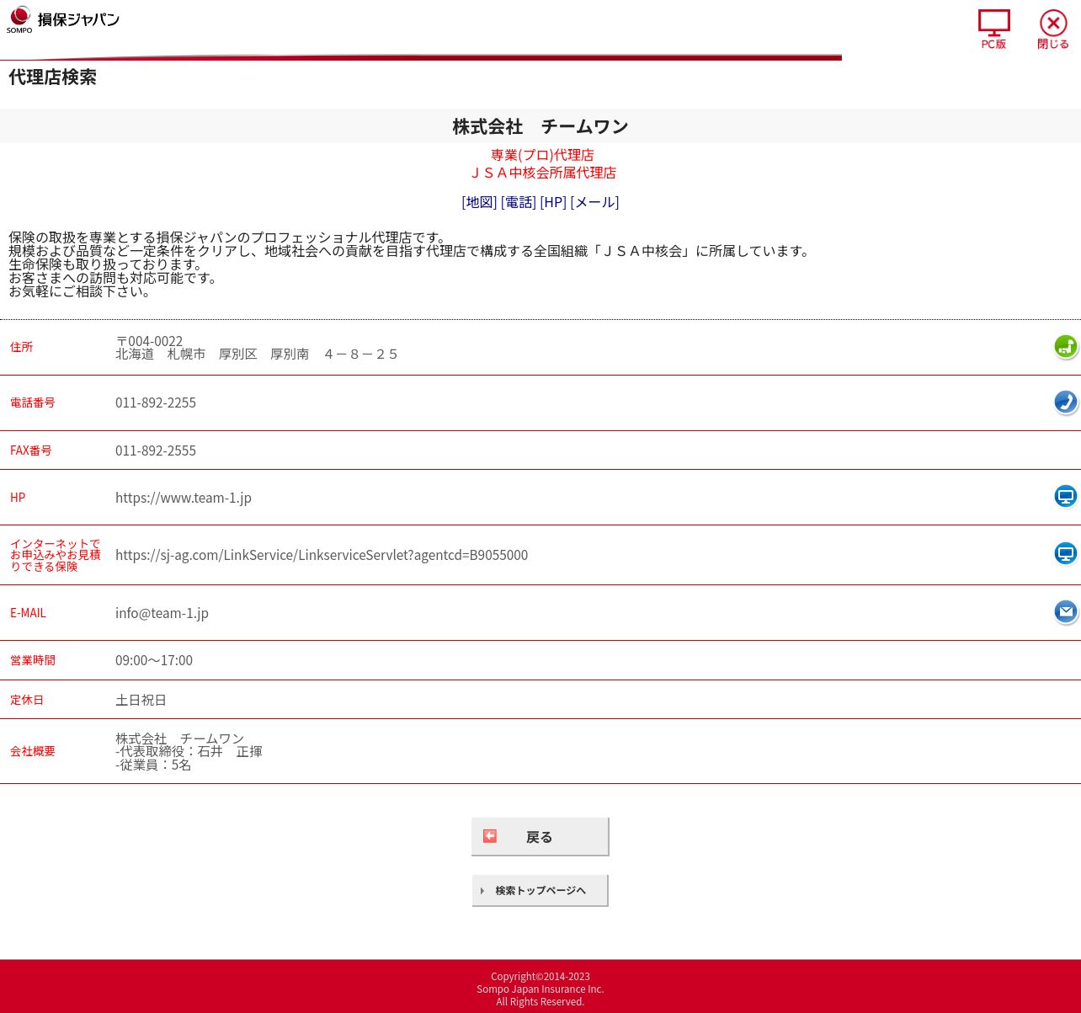Select the sj-ag.com LinkService URL text
The width and height of the screenshot is (1081, 1013).
click(322, 555)
